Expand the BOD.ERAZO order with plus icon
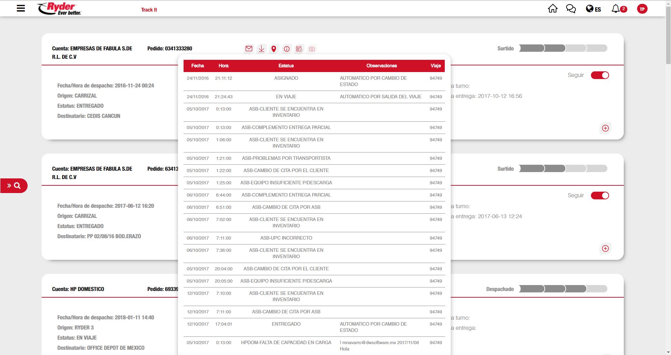This screenshot has width=671, height=355. pos(605,249)
